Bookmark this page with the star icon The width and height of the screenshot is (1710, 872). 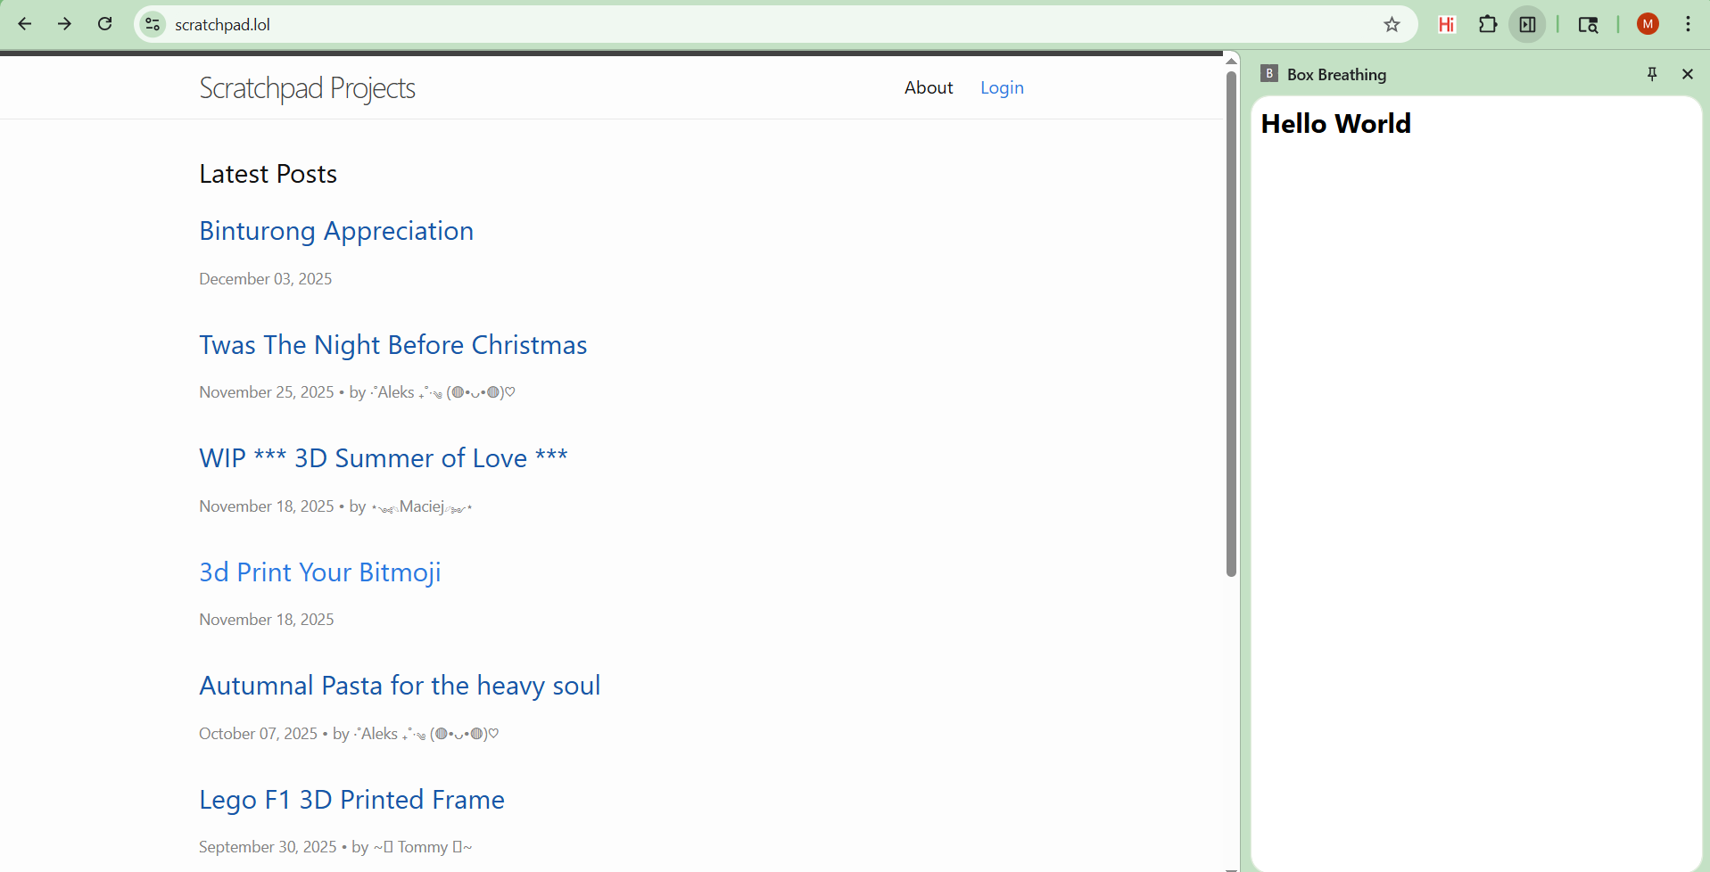(1392, 24)
